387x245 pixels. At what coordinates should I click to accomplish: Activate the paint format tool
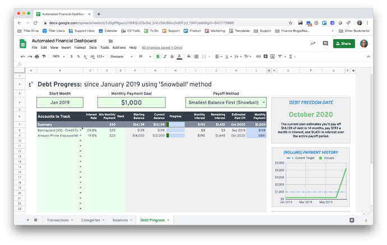[x=44, y=57]
